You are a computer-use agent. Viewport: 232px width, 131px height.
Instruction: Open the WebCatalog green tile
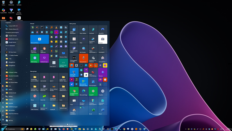[35, 58]
